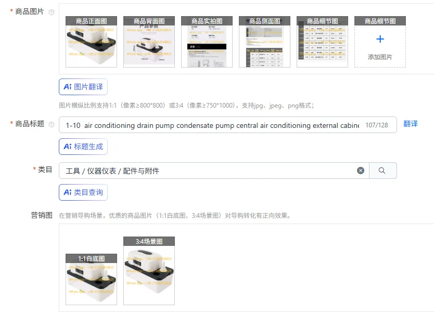The width and height of the screenshot is (434, 314).
Task: Open the 商品背面图 thumbnail
Action: click(149, 42)
